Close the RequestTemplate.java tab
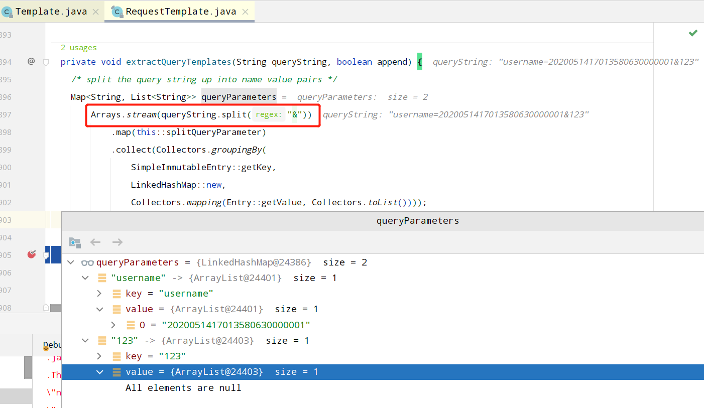704x408 pixels. [x=245, y=11]
